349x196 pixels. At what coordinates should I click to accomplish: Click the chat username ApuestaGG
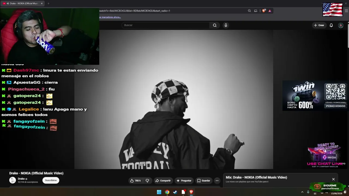click(x=27, y=82)
